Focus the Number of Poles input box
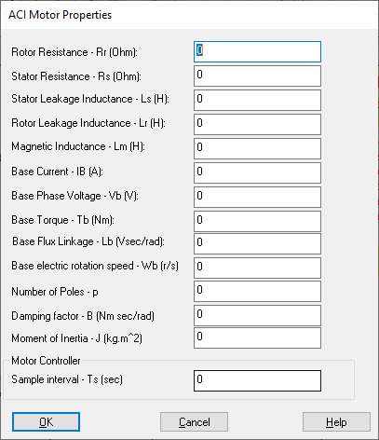This screenshot has width=379, height=440. pos(257,291)
